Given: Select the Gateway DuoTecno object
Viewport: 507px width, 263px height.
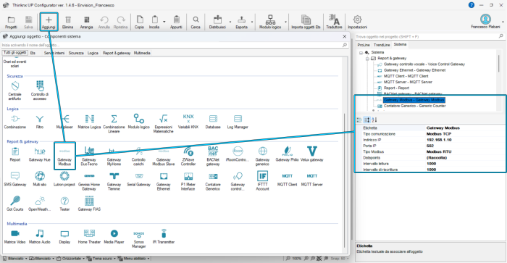Looking at the screenshot, I should point(89,156).
